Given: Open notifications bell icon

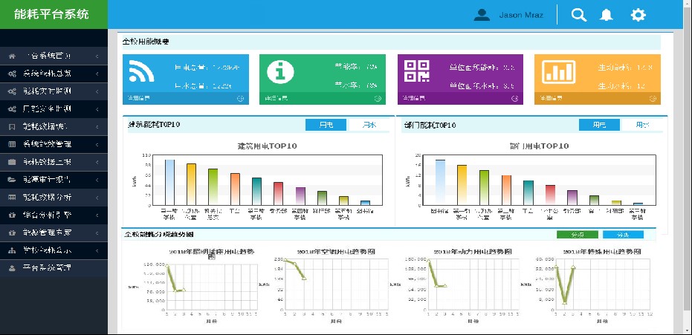Looking at the screenshot, I should (x=607, y=15).
